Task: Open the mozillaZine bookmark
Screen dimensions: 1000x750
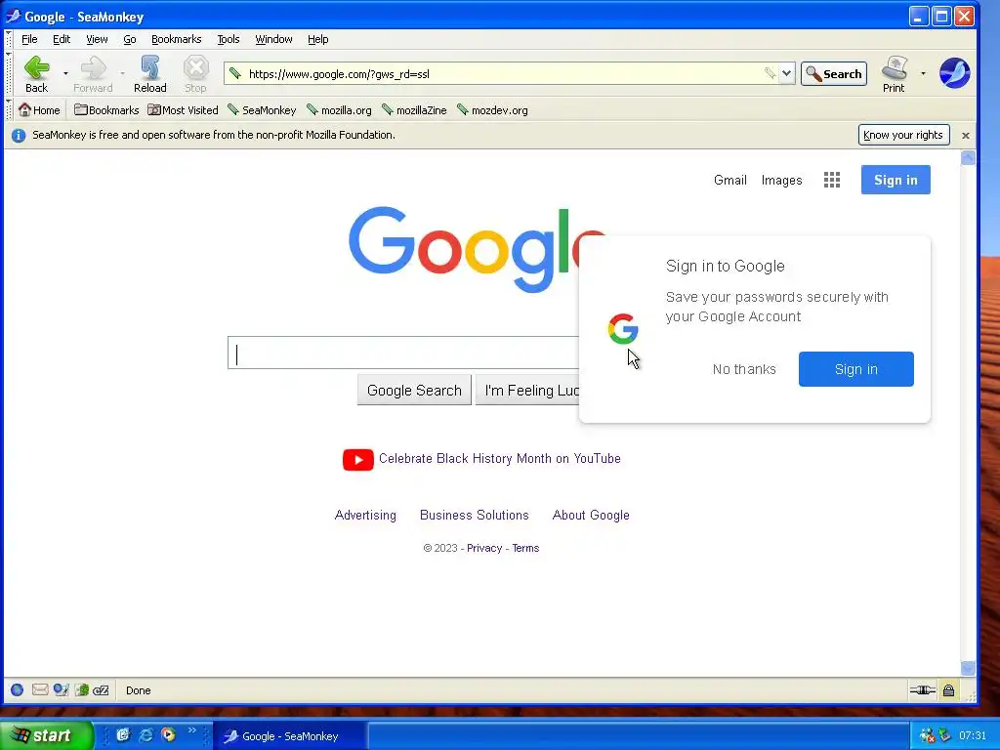Action: [414, 110]
